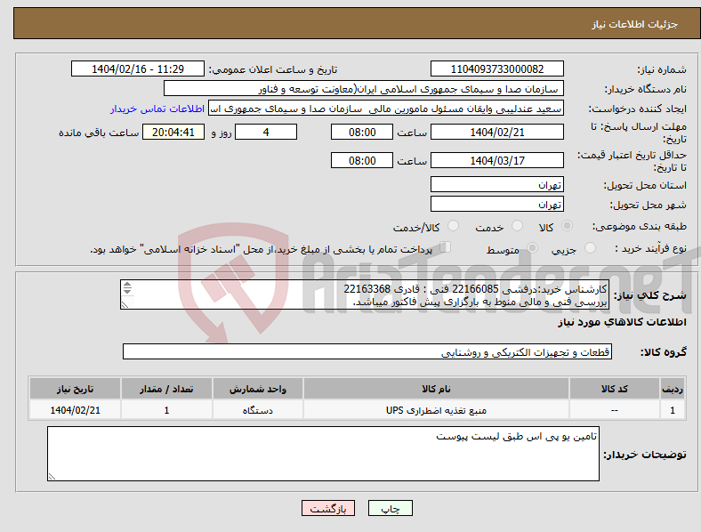Viewport: 701px width, 532px height.
Task: Click the منبع تغذیه اضطراری UPS cell
Action: 436,410
